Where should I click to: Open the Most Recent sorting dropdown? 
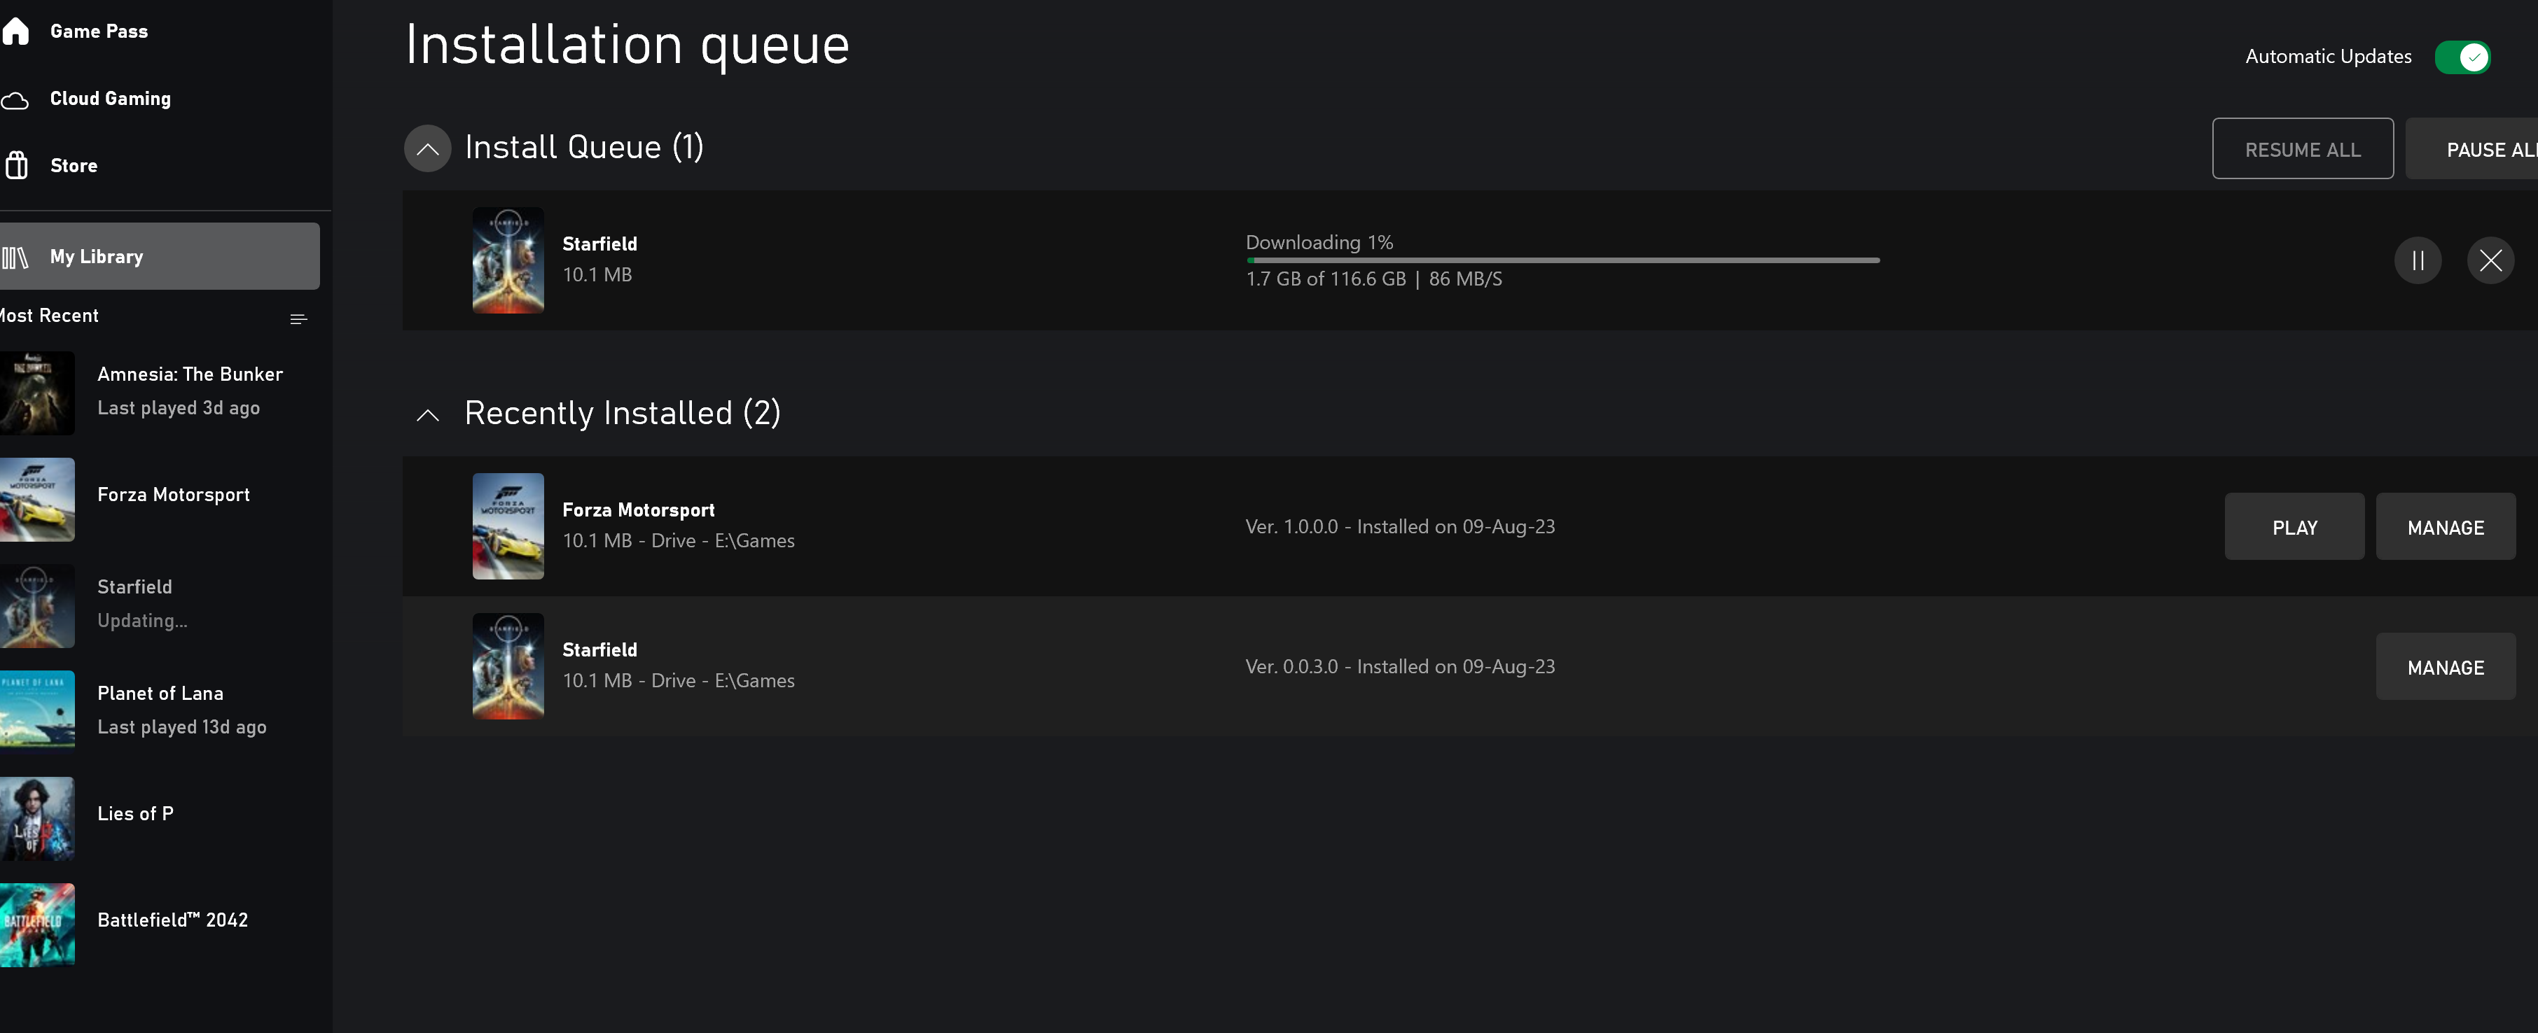pyautogui.click(x=49, y=316)
